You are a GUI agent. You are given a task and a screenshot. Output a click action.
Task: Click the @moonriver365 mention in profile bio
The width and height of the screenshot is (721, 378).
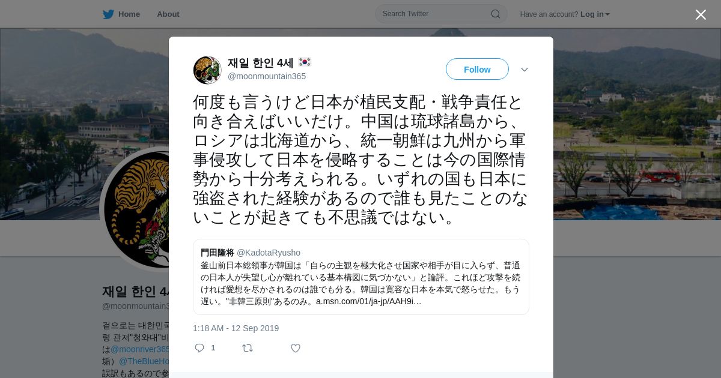click(x=140, y=349)
